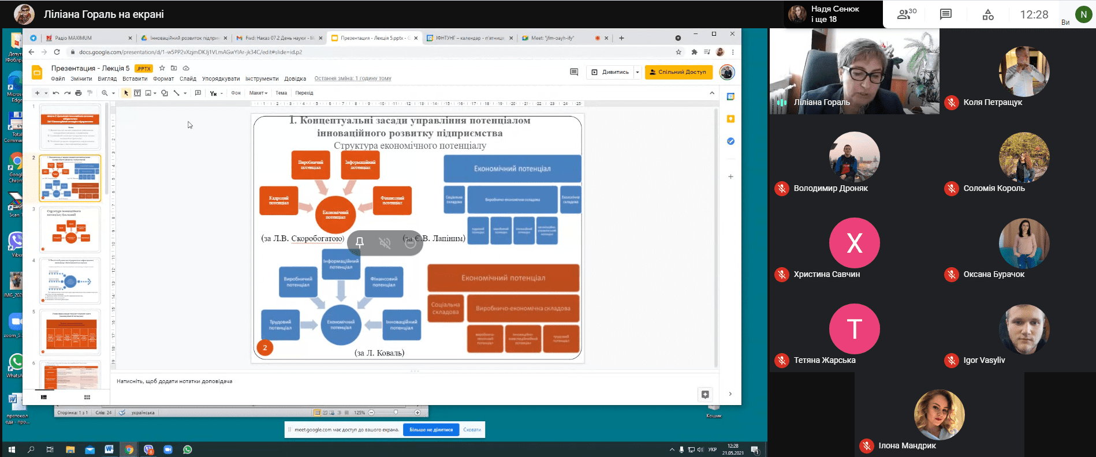Show the participants list in Meet
Viewport: 1096px width, 457px height.
pyautogui.click(x=906, y=14)
